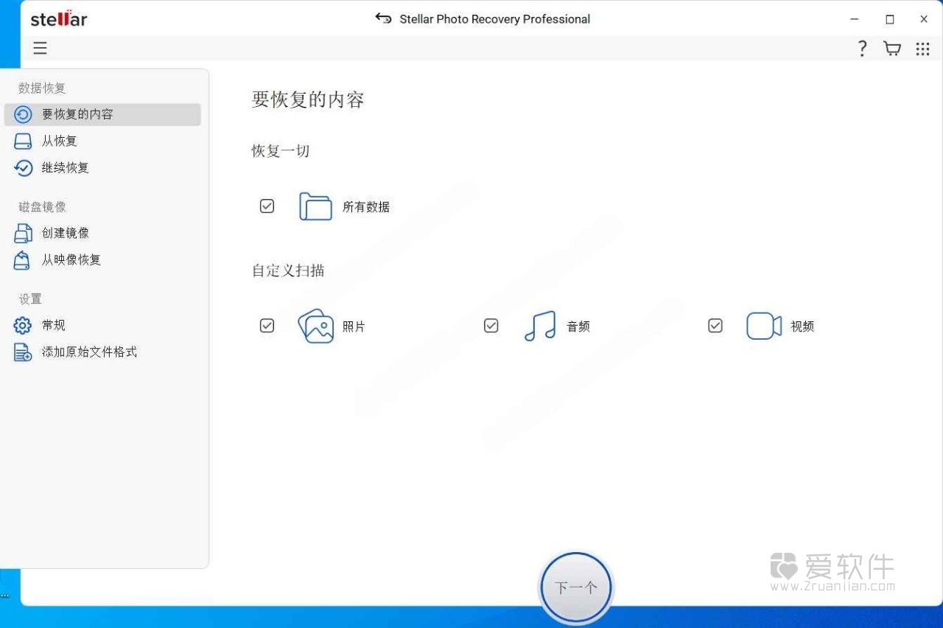943x628 pixels.
Task: Click the 继续恢复 resume icon
Action: [x=24, y=167]
